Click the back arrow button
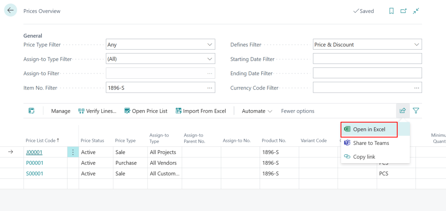Screen dimensions: 446x211 [10, 10]
